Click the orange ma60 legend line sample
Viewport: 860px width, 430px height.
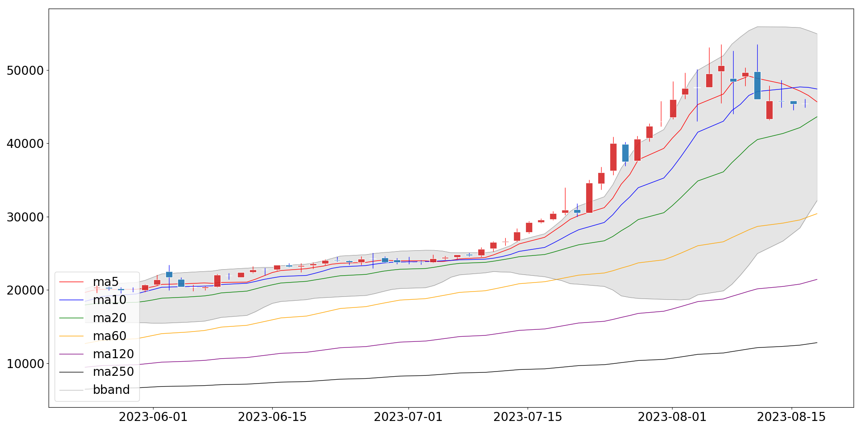71,336
